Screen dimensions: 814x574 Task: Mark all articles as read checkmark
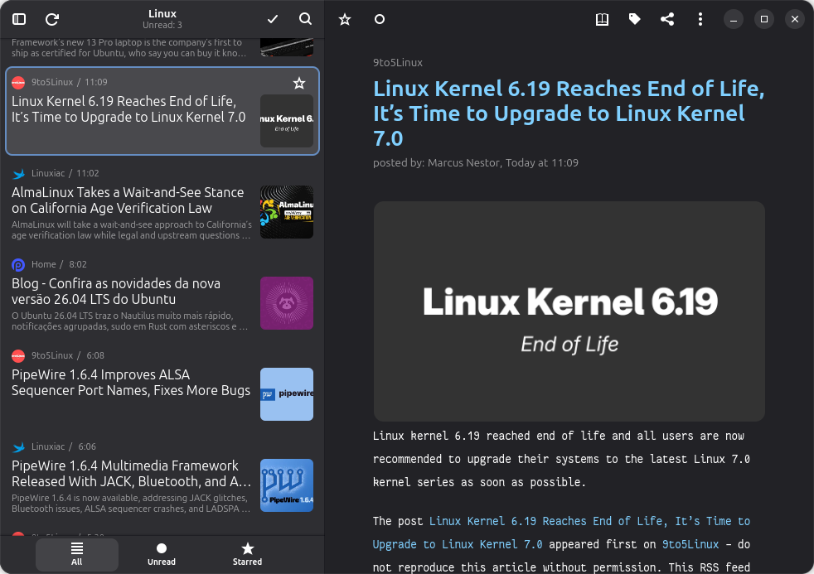(273, 19)
